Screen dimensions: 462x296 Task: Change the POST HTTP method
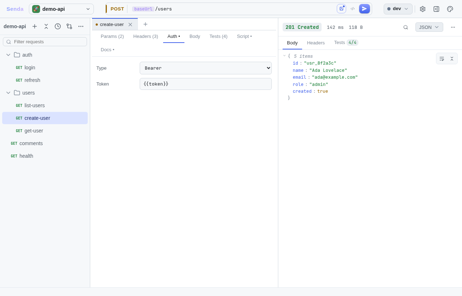tap(117, 9)
